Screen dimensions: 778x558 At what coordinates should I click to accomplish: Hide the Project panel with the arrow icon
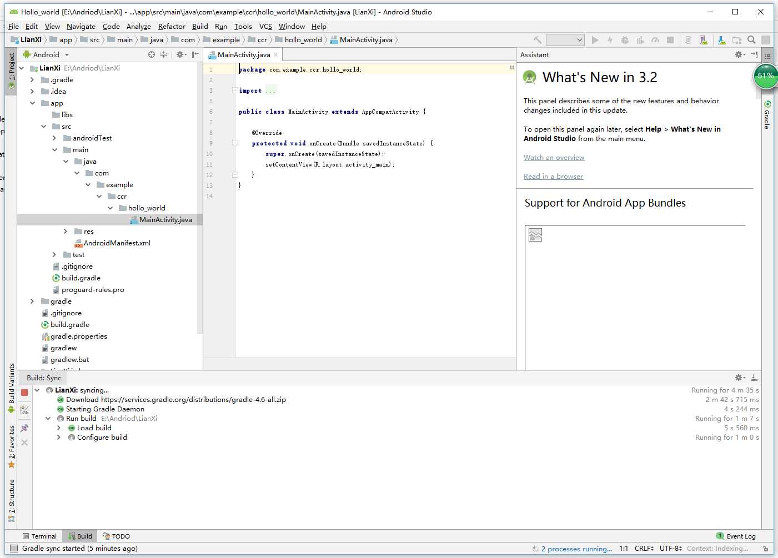click(195, 54)
